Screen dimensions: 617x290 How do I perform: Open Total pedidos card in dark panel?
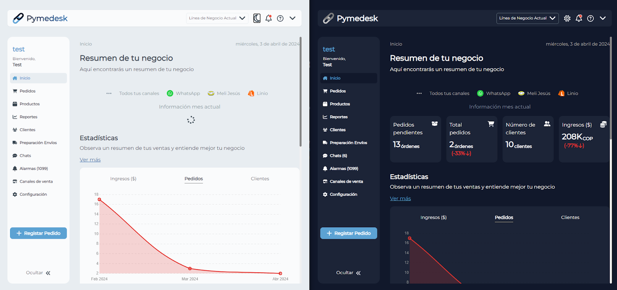[472, 139]
